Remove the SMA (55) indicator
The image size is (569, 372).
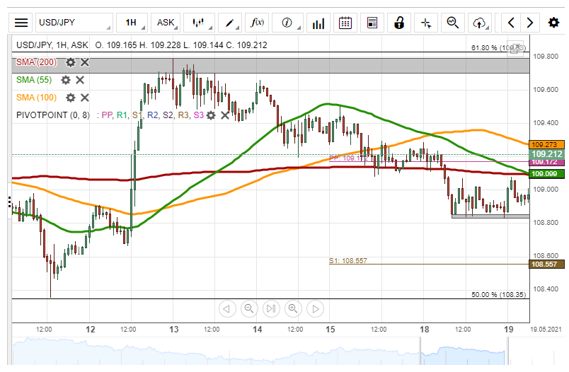[x=79, y=80]
